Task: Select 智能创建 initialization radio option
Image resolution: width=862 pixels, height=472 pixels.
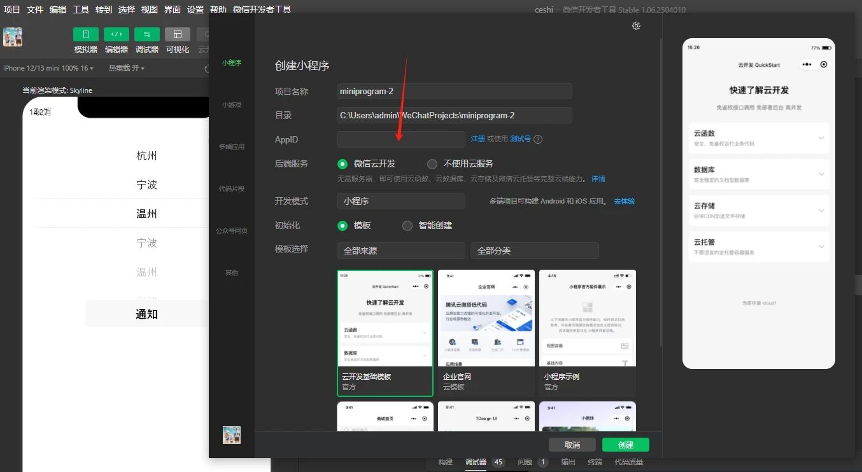Action: [407, 226]
